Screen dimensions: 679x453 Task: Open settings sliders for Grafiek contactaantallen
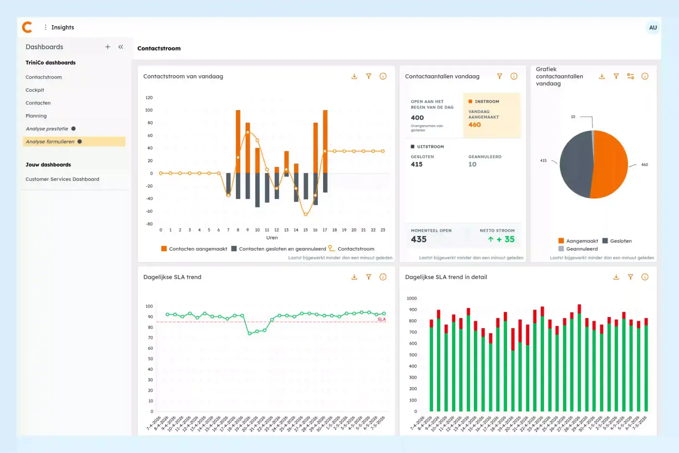[x=631, y=77]
